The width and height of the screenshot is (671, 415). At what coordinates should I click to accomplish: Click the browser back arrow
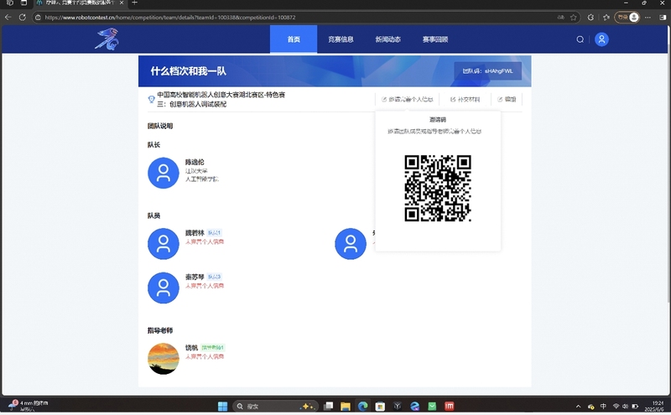pos(8,17)
